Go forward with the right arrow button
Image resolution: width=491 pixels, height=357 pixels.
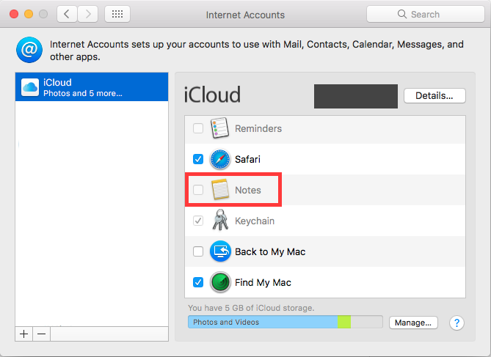(x=87, y=14)
